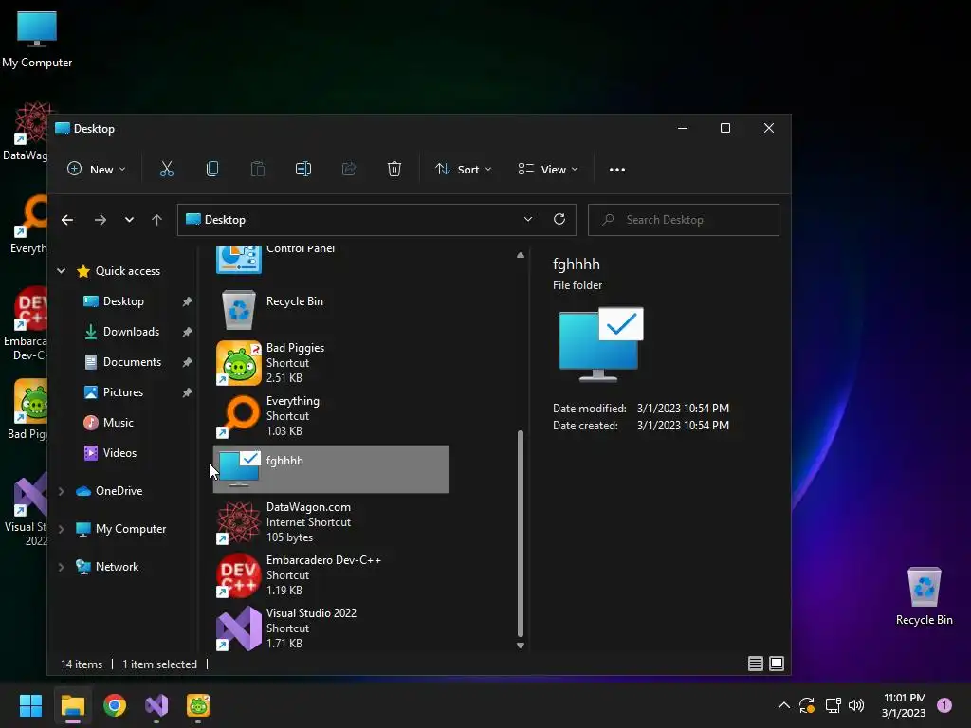Open the Sort dropdown menu

pyautogui.click(x=463, y=169)
